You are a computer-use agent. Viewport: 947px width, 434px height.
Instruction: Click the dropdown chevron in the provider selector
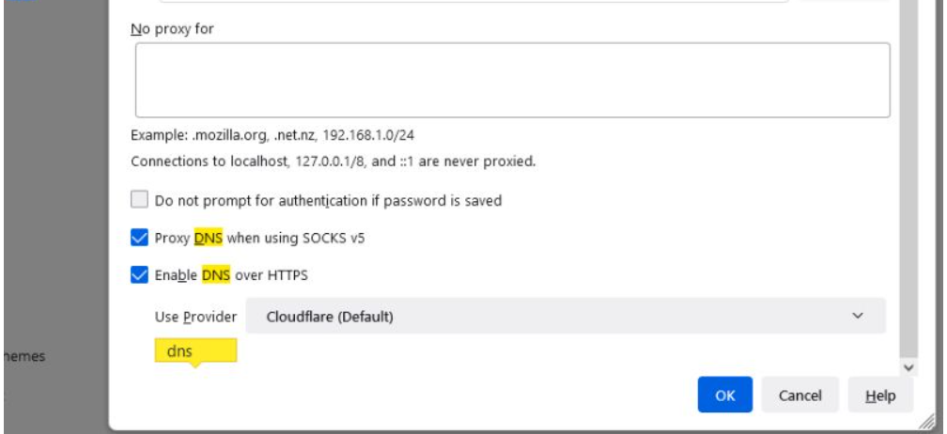(857, 317)
